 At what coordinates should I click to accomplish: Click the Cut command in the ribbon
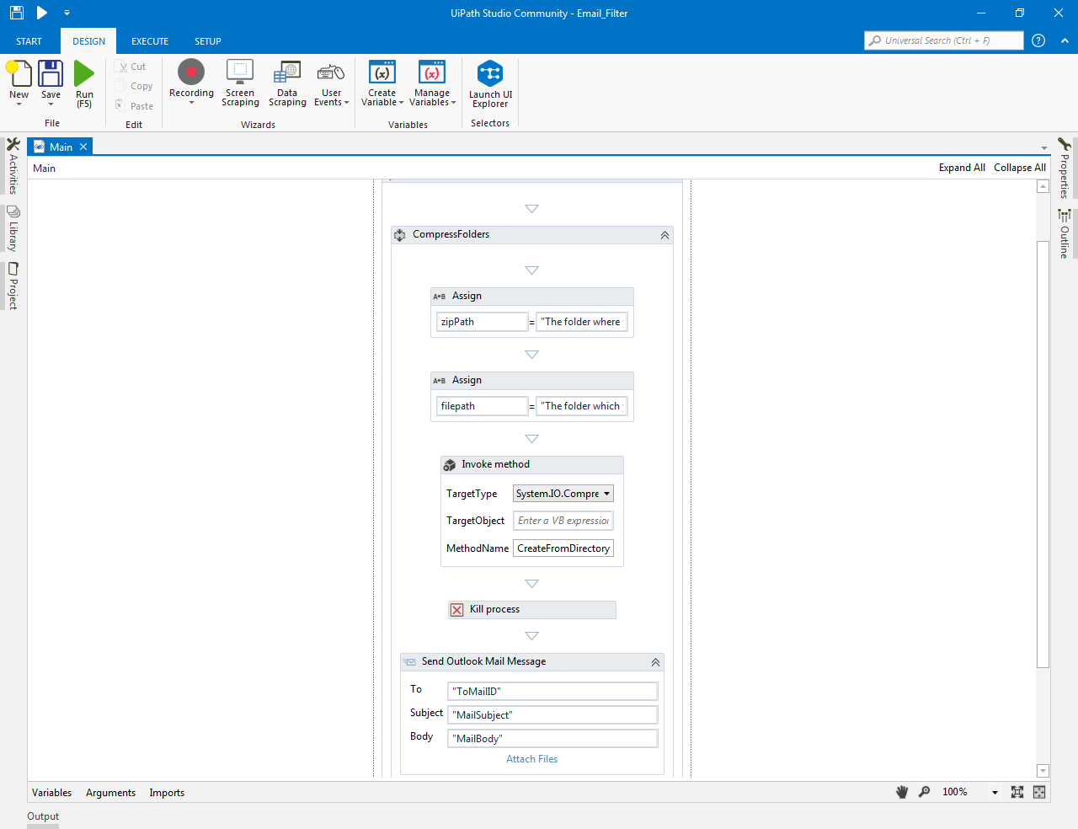pyautogui.click(x=132, y=67)
